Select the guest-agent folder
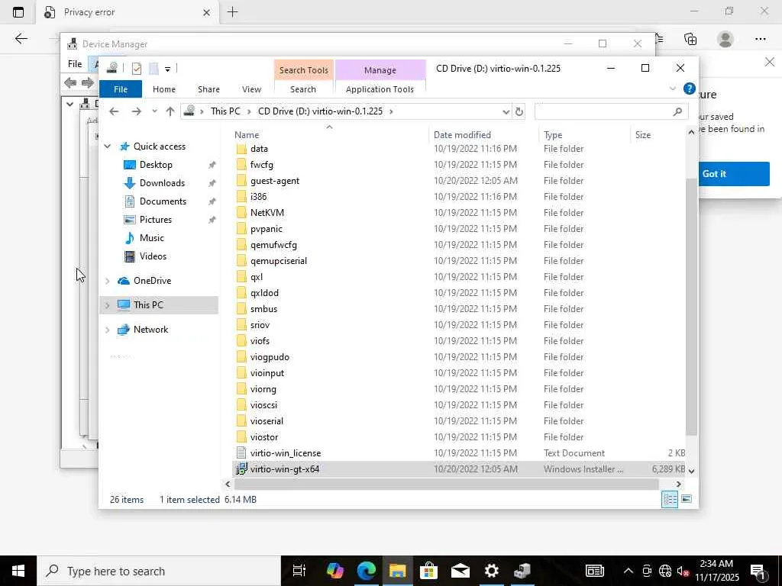This screenshot has width=782, height=586. pyautogui.click(x=275, y=181)
